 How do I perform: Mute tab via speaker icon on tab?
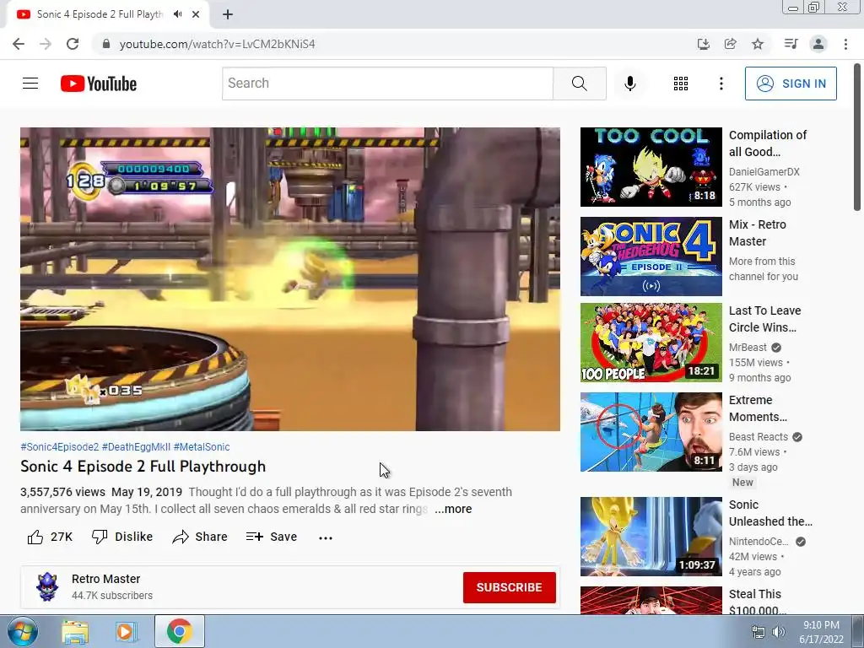(177, 14)
